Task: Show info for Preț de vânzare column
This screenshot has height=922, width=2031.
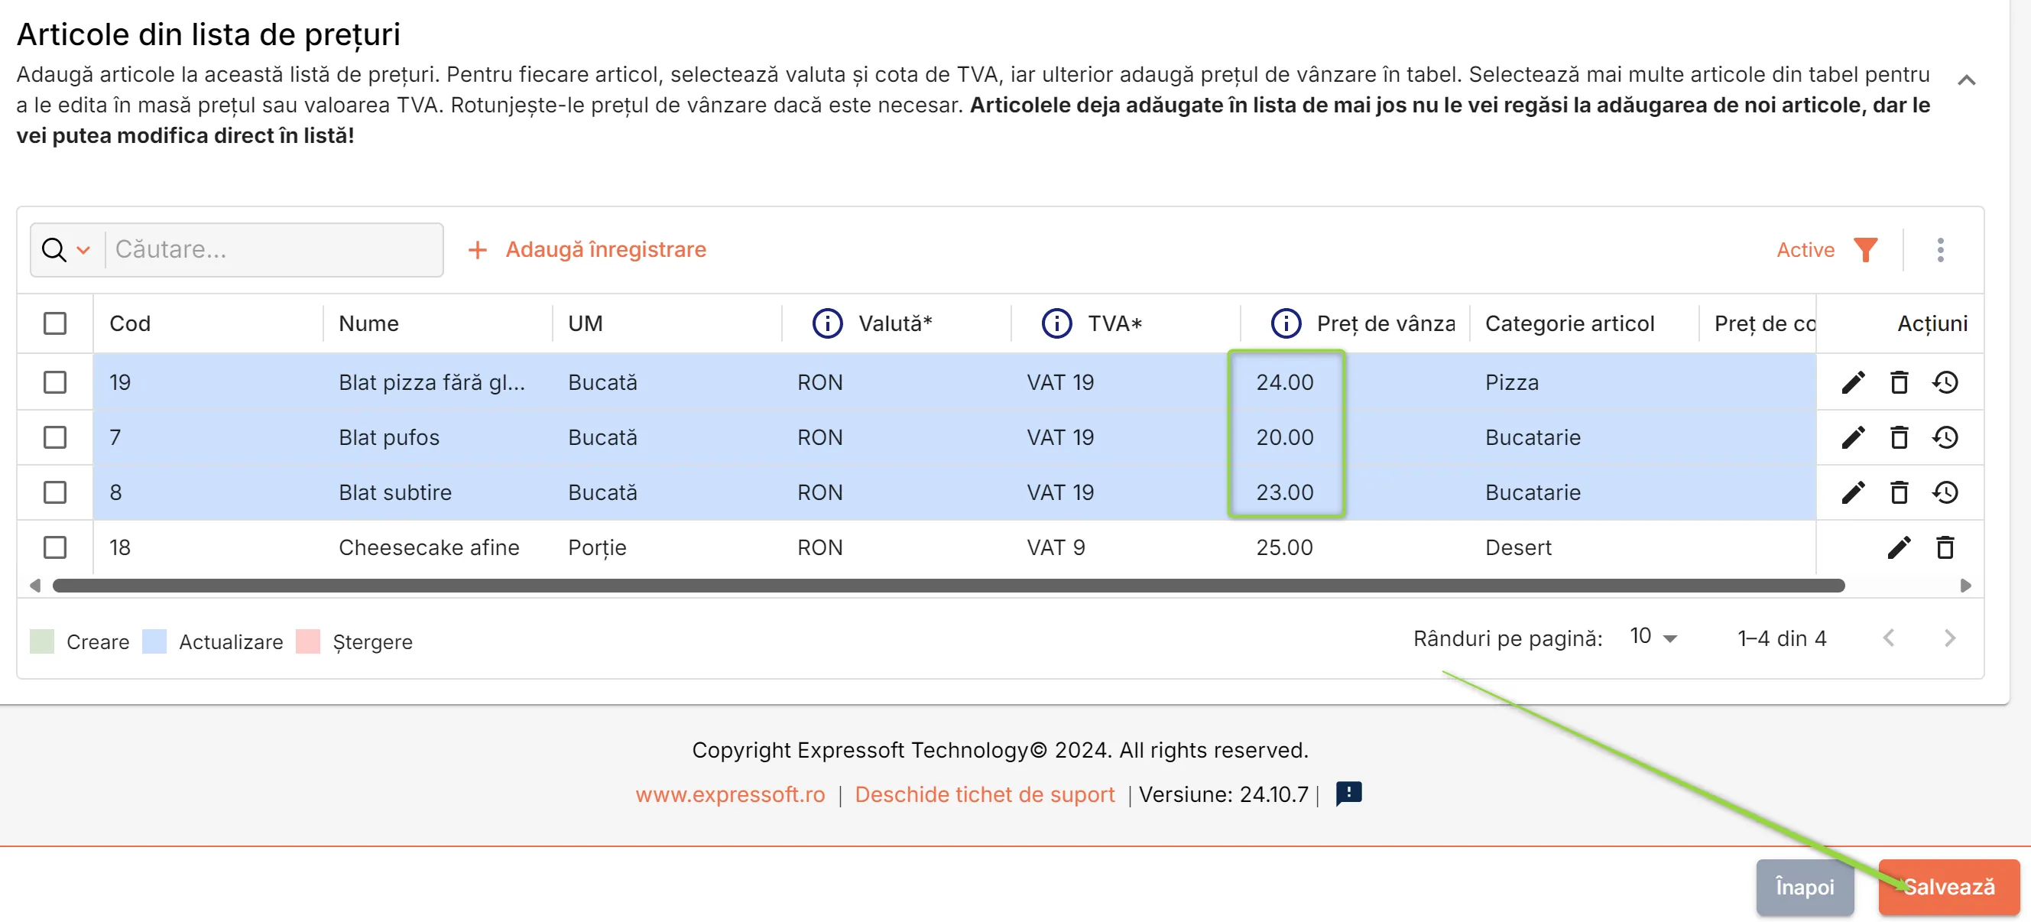Action: 1286,323
